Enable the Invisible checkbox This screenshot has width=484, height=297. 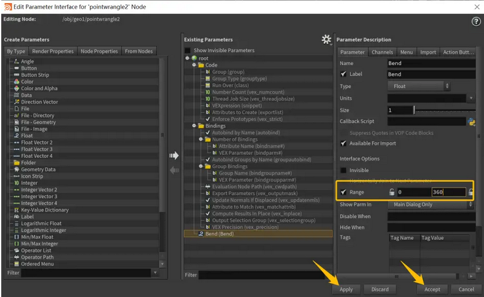[x=343, y=170]
